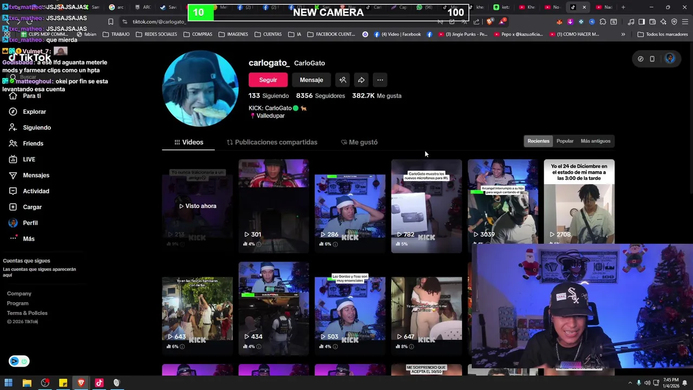Click the Windows Start button
693x390 pixels.
pos(8,383)
